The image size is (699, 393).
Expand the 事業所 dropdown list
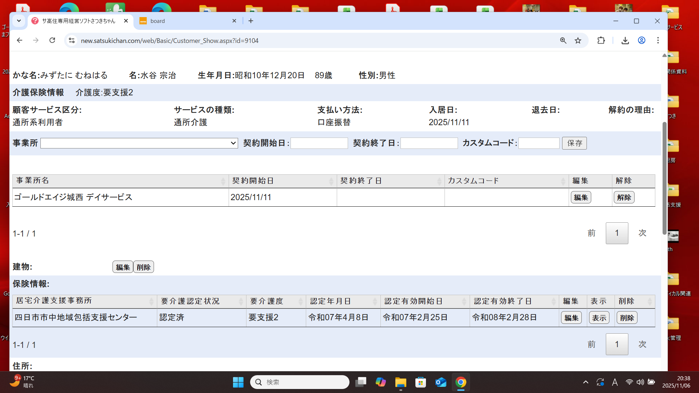(139, 143)
